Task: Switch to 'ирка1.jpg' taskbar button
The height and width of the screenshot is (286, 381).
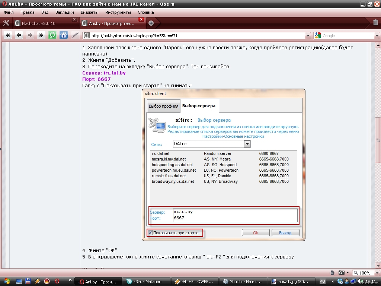Action: pos(292,282)
